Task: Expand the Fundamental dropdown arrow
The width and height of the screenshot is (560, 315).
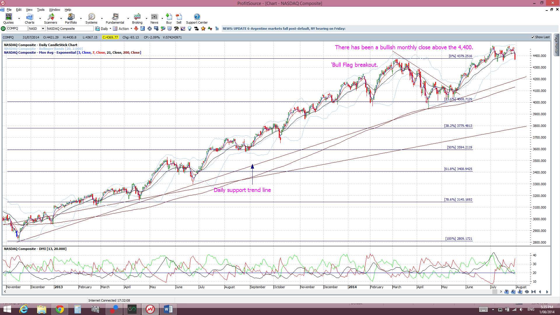Action: (128, 19)
